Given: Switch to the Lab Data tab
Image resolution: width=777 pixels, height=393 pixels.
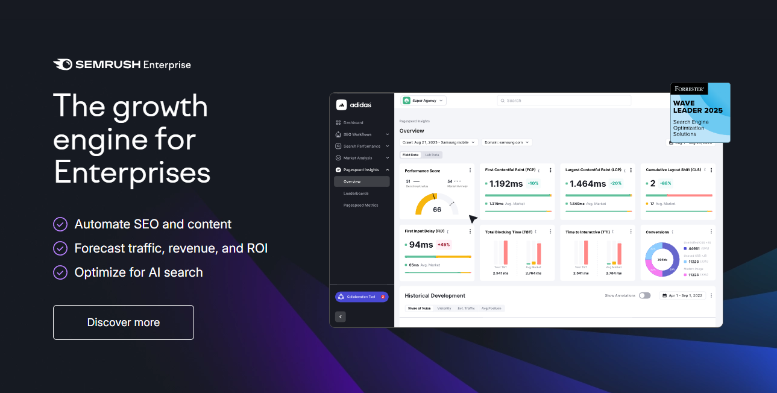Looking at the screenshot, I should coord(432,154).
